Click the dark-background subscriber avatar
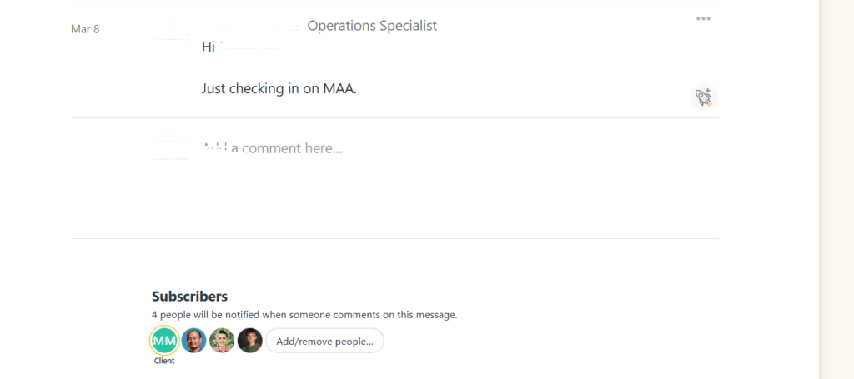 tap(250, 340)
